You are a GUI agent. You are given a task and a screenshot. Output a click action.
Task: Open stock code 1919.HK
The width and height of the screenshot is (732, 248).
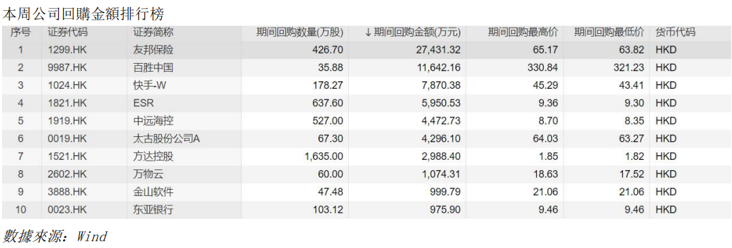(67, 121)
